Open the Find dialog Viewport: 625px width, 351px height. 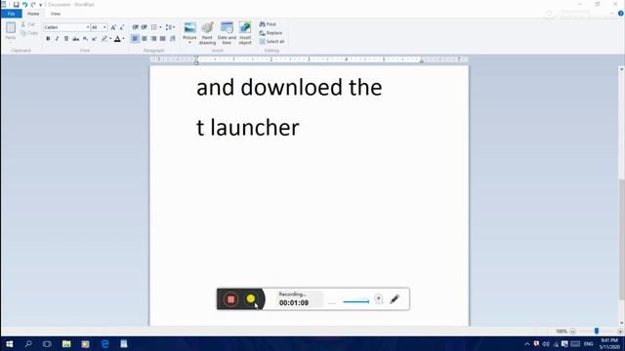pos(268,24)
